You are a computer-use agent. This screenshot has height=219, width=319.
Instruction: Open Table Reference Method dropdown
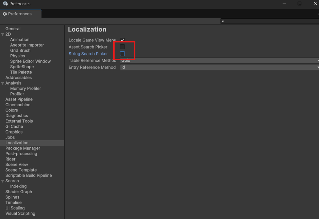tap(219, 60)
